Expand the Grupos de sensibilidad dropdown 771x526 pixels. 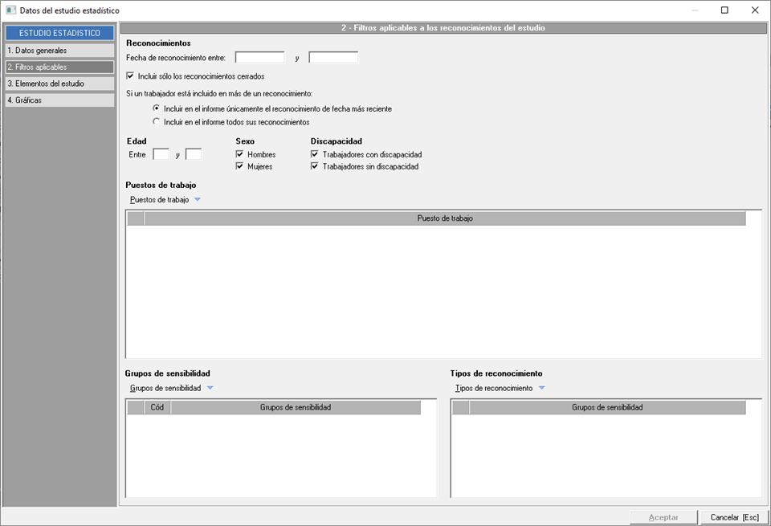pyautogui.click(x=210, y=388)
